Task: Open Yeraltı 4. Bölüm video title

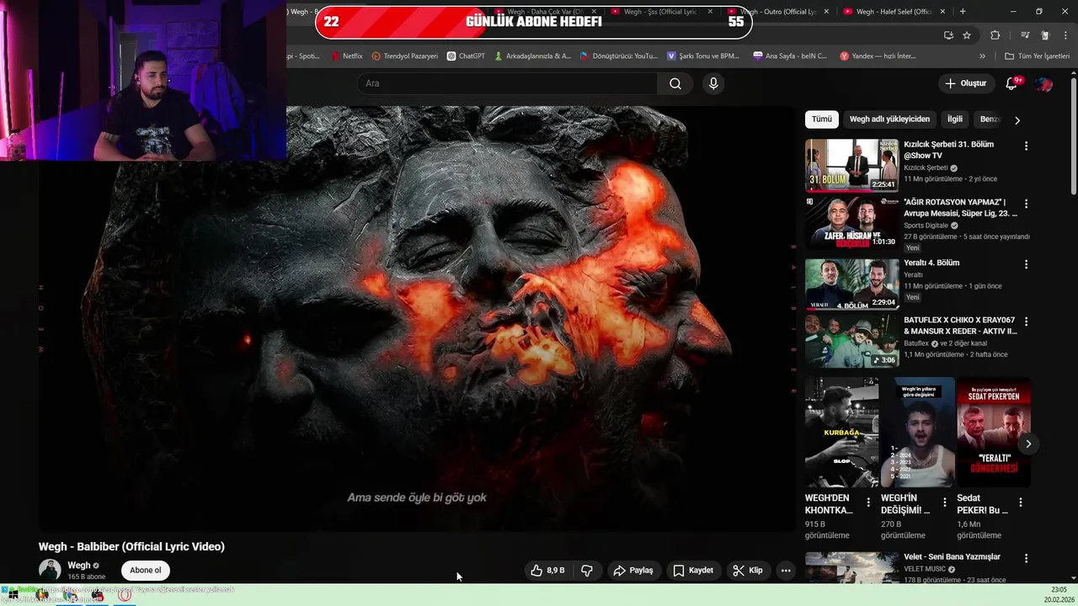Action: tap(931, 263)
